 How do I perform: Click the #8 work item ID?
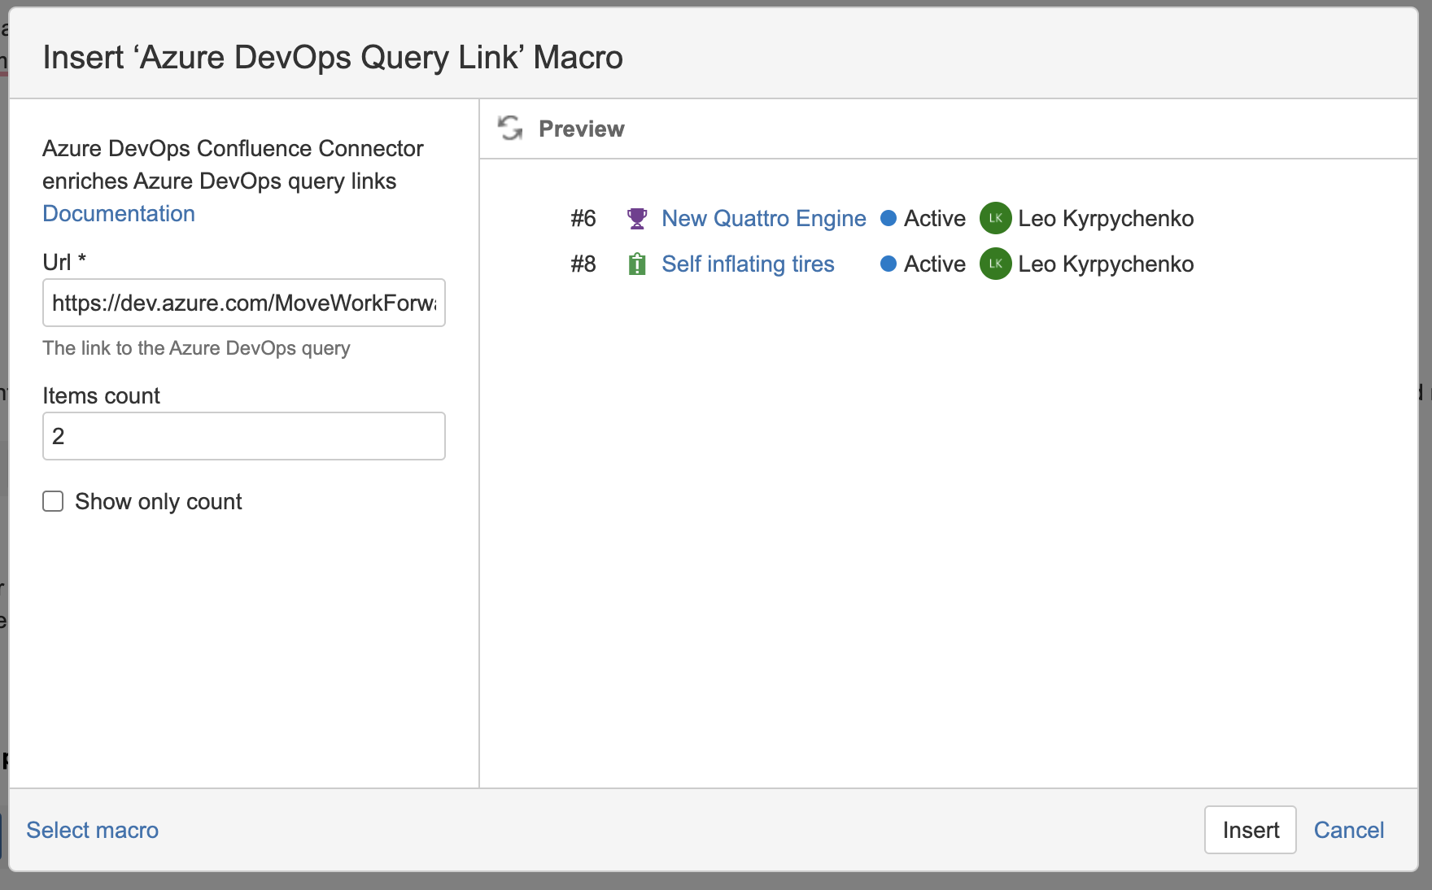[583, 264]
